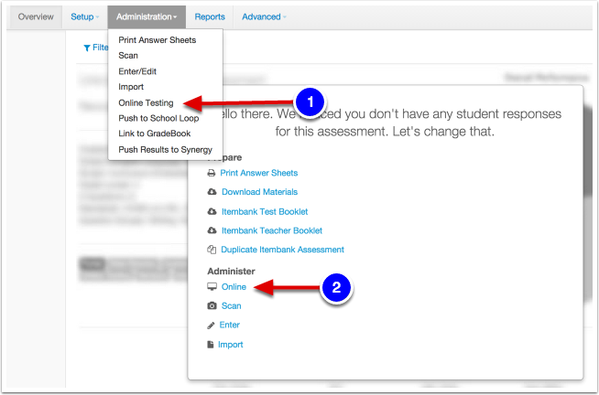Image resolution: width=599 pixels, height=395 pixels.
Task: Select Enter/Edit menu entry
Action: pyautogui.click(x=137, y=71)
